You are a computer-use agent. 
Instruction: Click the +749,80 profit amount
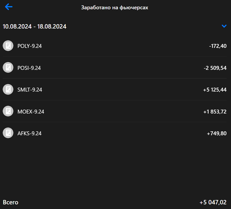pos(216,133)
